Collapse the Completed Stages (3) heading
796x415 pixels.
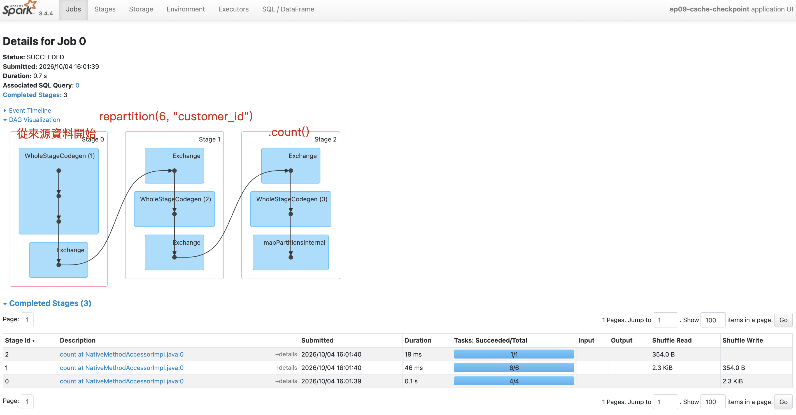coord(50,303)
